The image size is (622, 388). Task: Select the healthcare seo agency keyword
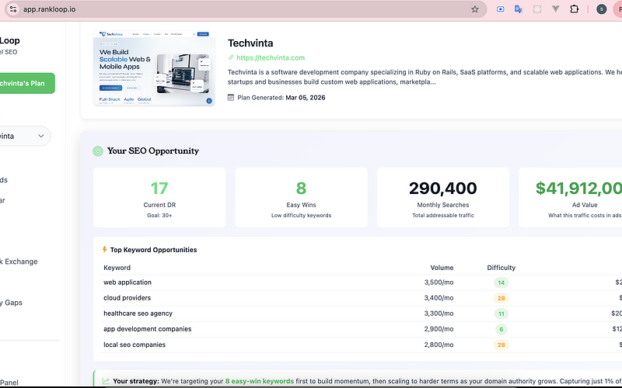pos(138,314)
